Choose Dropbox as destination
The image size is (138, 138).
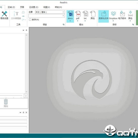[x=113, y=15]
